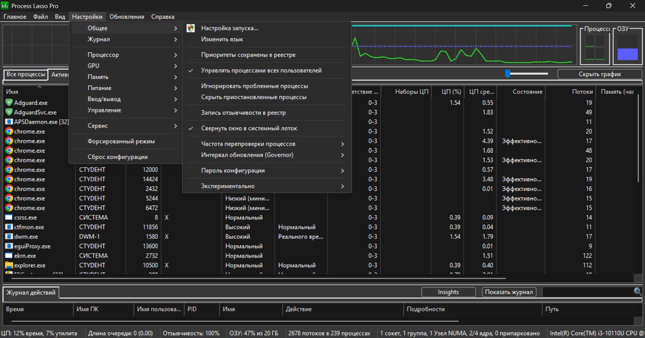Open the 'Справка' menu
Screen dimensions: 645x338
(x=163, y=17)
